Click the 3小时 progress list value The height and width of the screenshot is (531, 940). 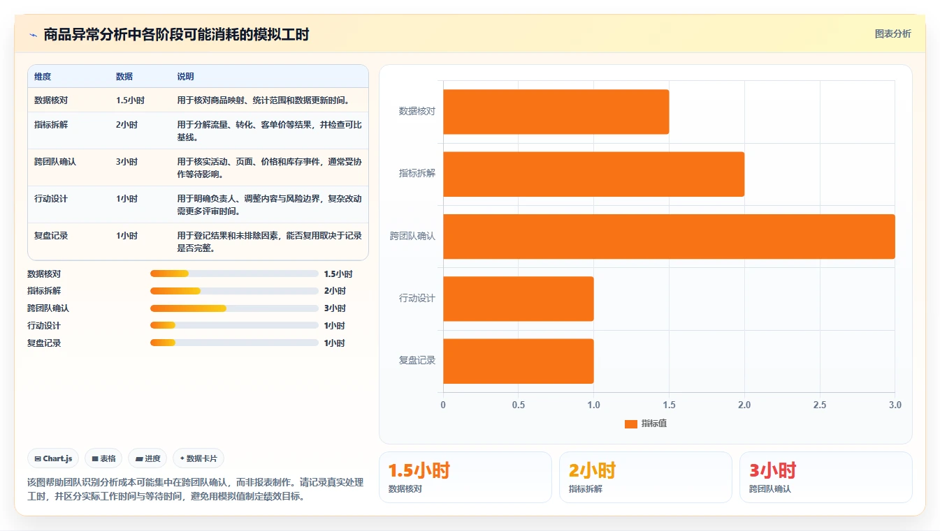click(335, 308)
